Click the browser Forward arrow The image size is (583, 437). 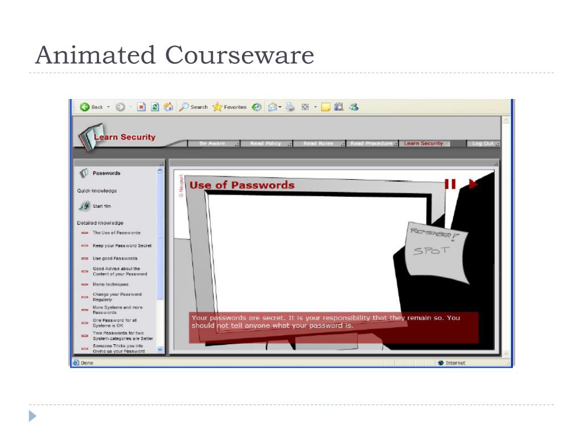coord(120,107)
